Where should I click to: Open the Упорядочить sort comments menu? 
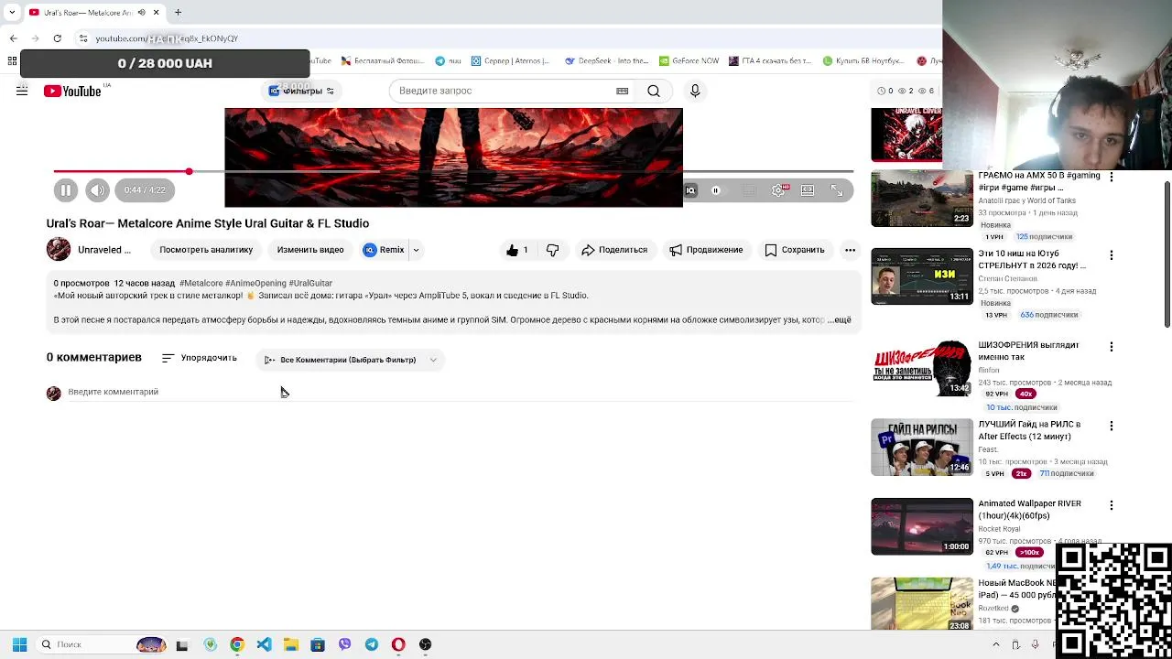click(x=200, y=358)
